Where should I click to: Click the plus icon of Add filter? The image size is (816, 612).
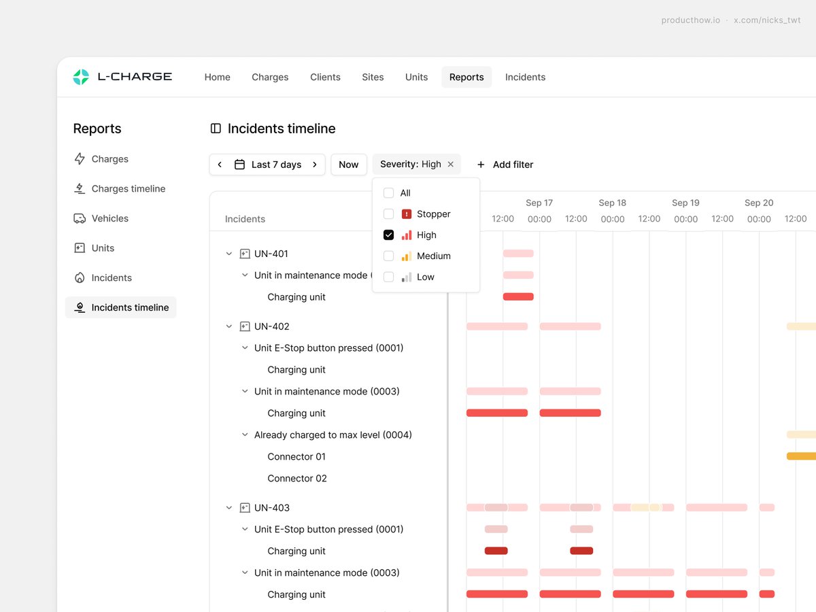click(481, 165)
